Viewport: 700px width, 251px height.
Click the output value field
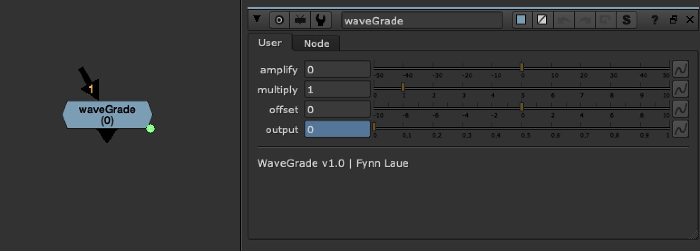click(337, 130)
